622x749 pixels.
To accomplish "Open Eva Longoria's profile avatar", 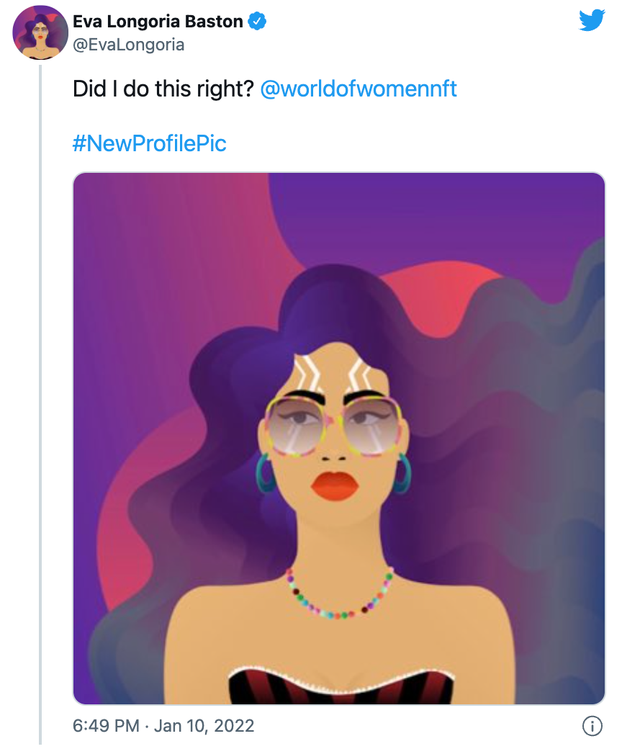I will (40, 32).
